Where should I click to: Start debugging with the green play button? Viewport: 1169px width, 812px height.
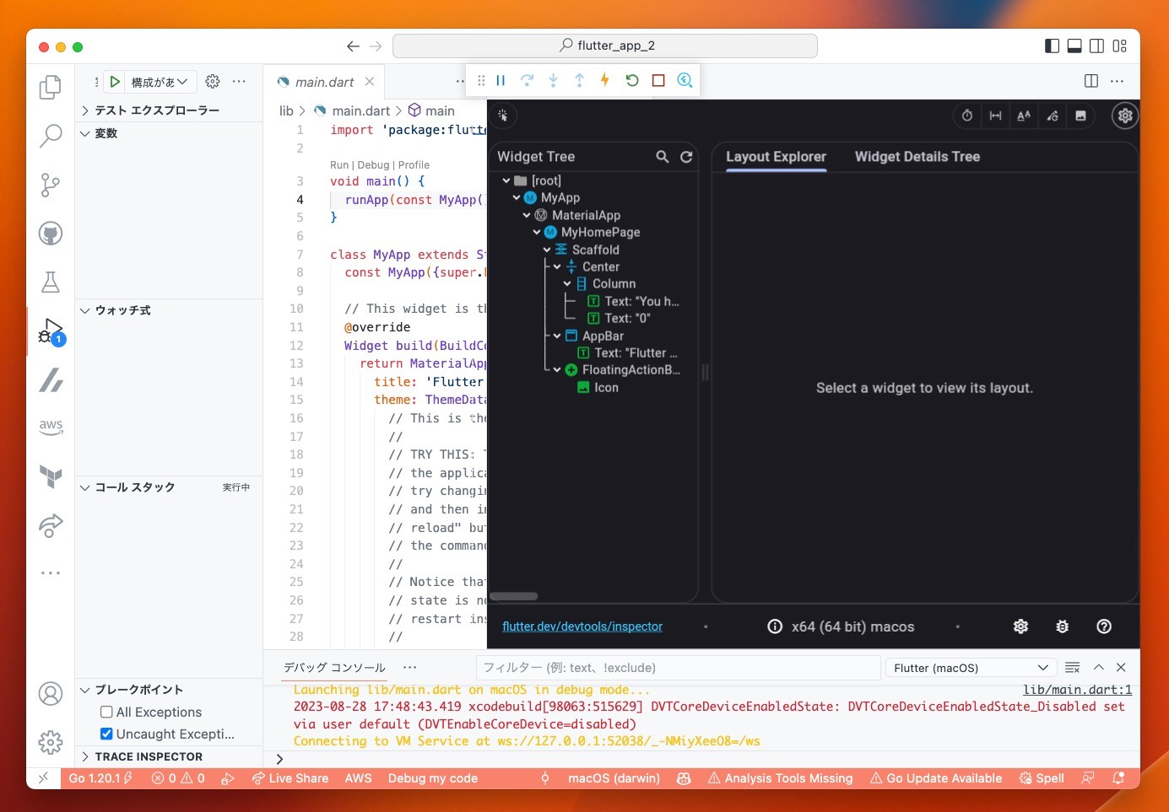pos(115,82)
